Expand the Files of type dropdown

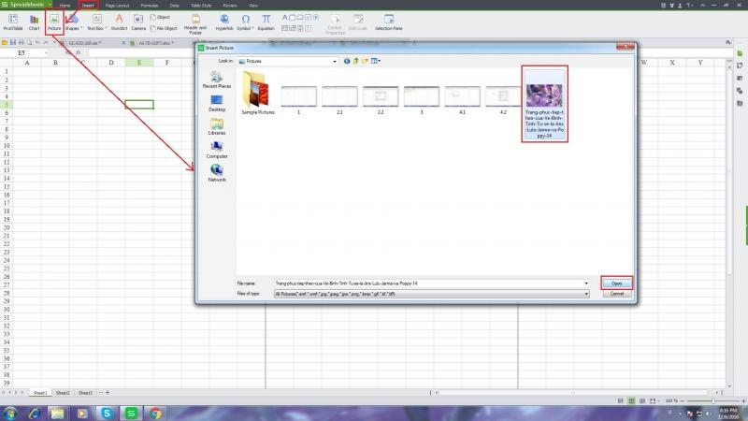[x=585, y=293]
